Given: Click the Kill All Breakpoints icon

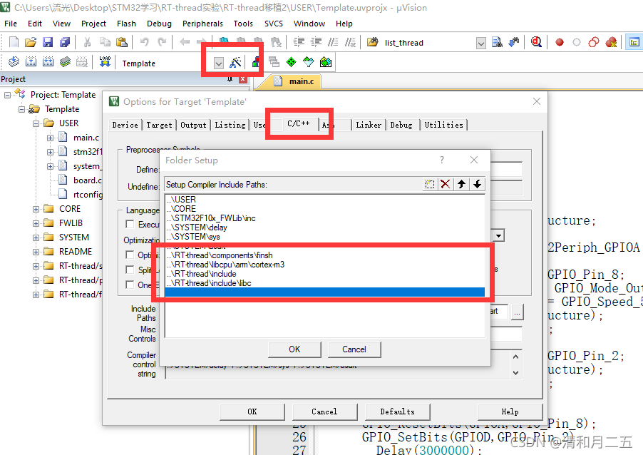Looking at the screenshot, I should [611, 42].
